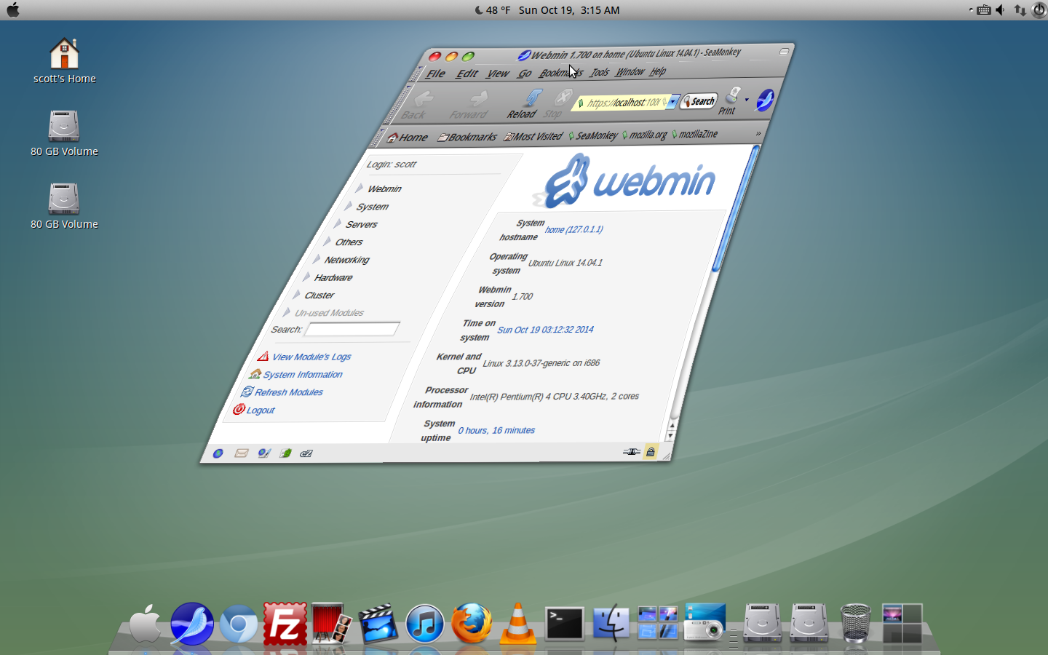Viewport: 1048px width, 655px height.
Task: Open the clapperboard video app in dock
Action: 378,624
